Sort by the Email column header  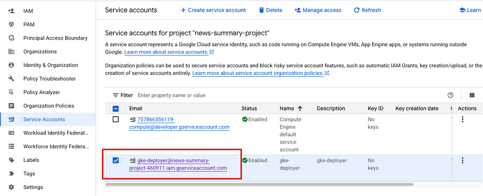(x=136, y=109)
